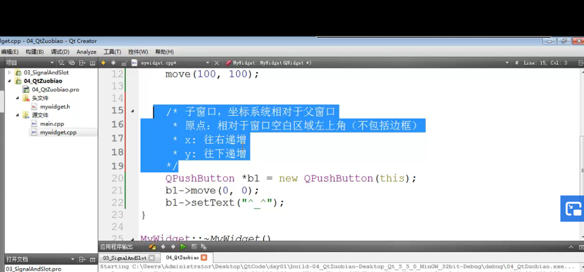Go back with the yellow left arrow
This screenshot has width=584, height=272.
104,63
